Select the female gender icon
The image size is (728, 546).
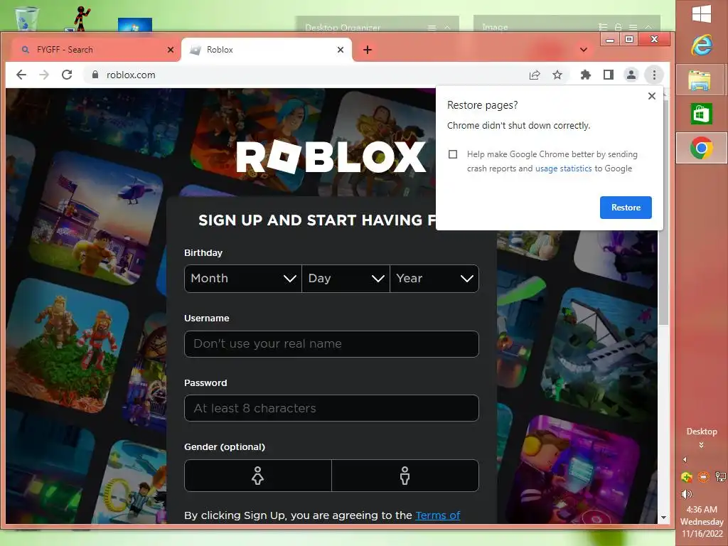click(257, 476)
